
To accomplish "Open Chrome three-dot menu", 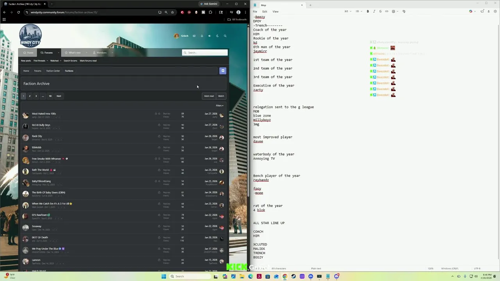I will 245,12.
